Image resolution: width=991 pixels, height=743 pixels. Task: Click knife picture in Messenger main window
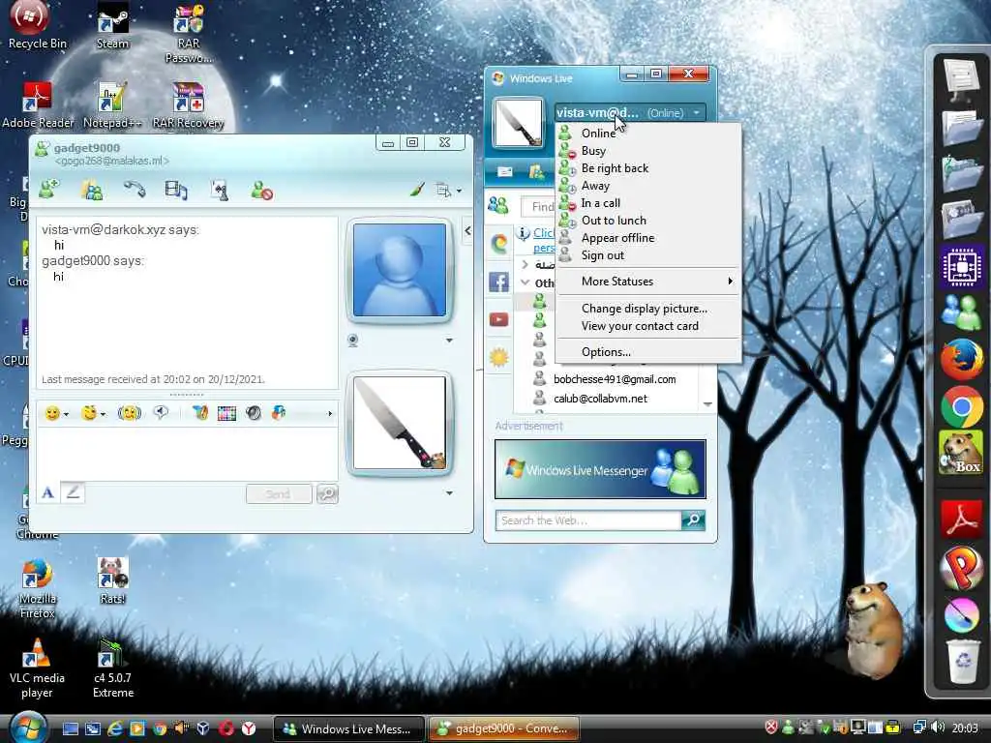518,123
